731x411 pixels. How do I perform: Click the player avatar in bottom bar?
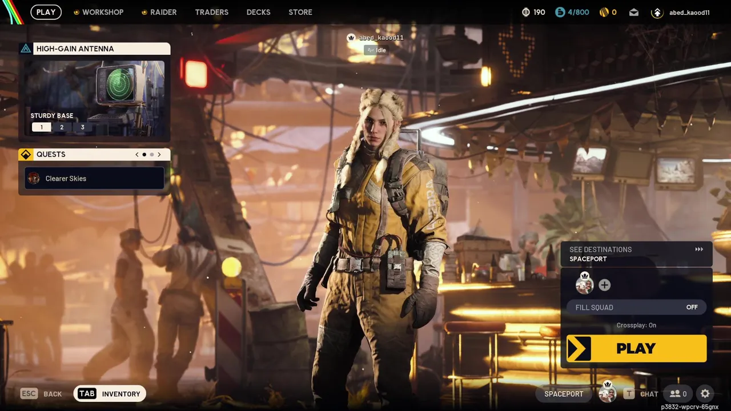click(x=607, y=393)
